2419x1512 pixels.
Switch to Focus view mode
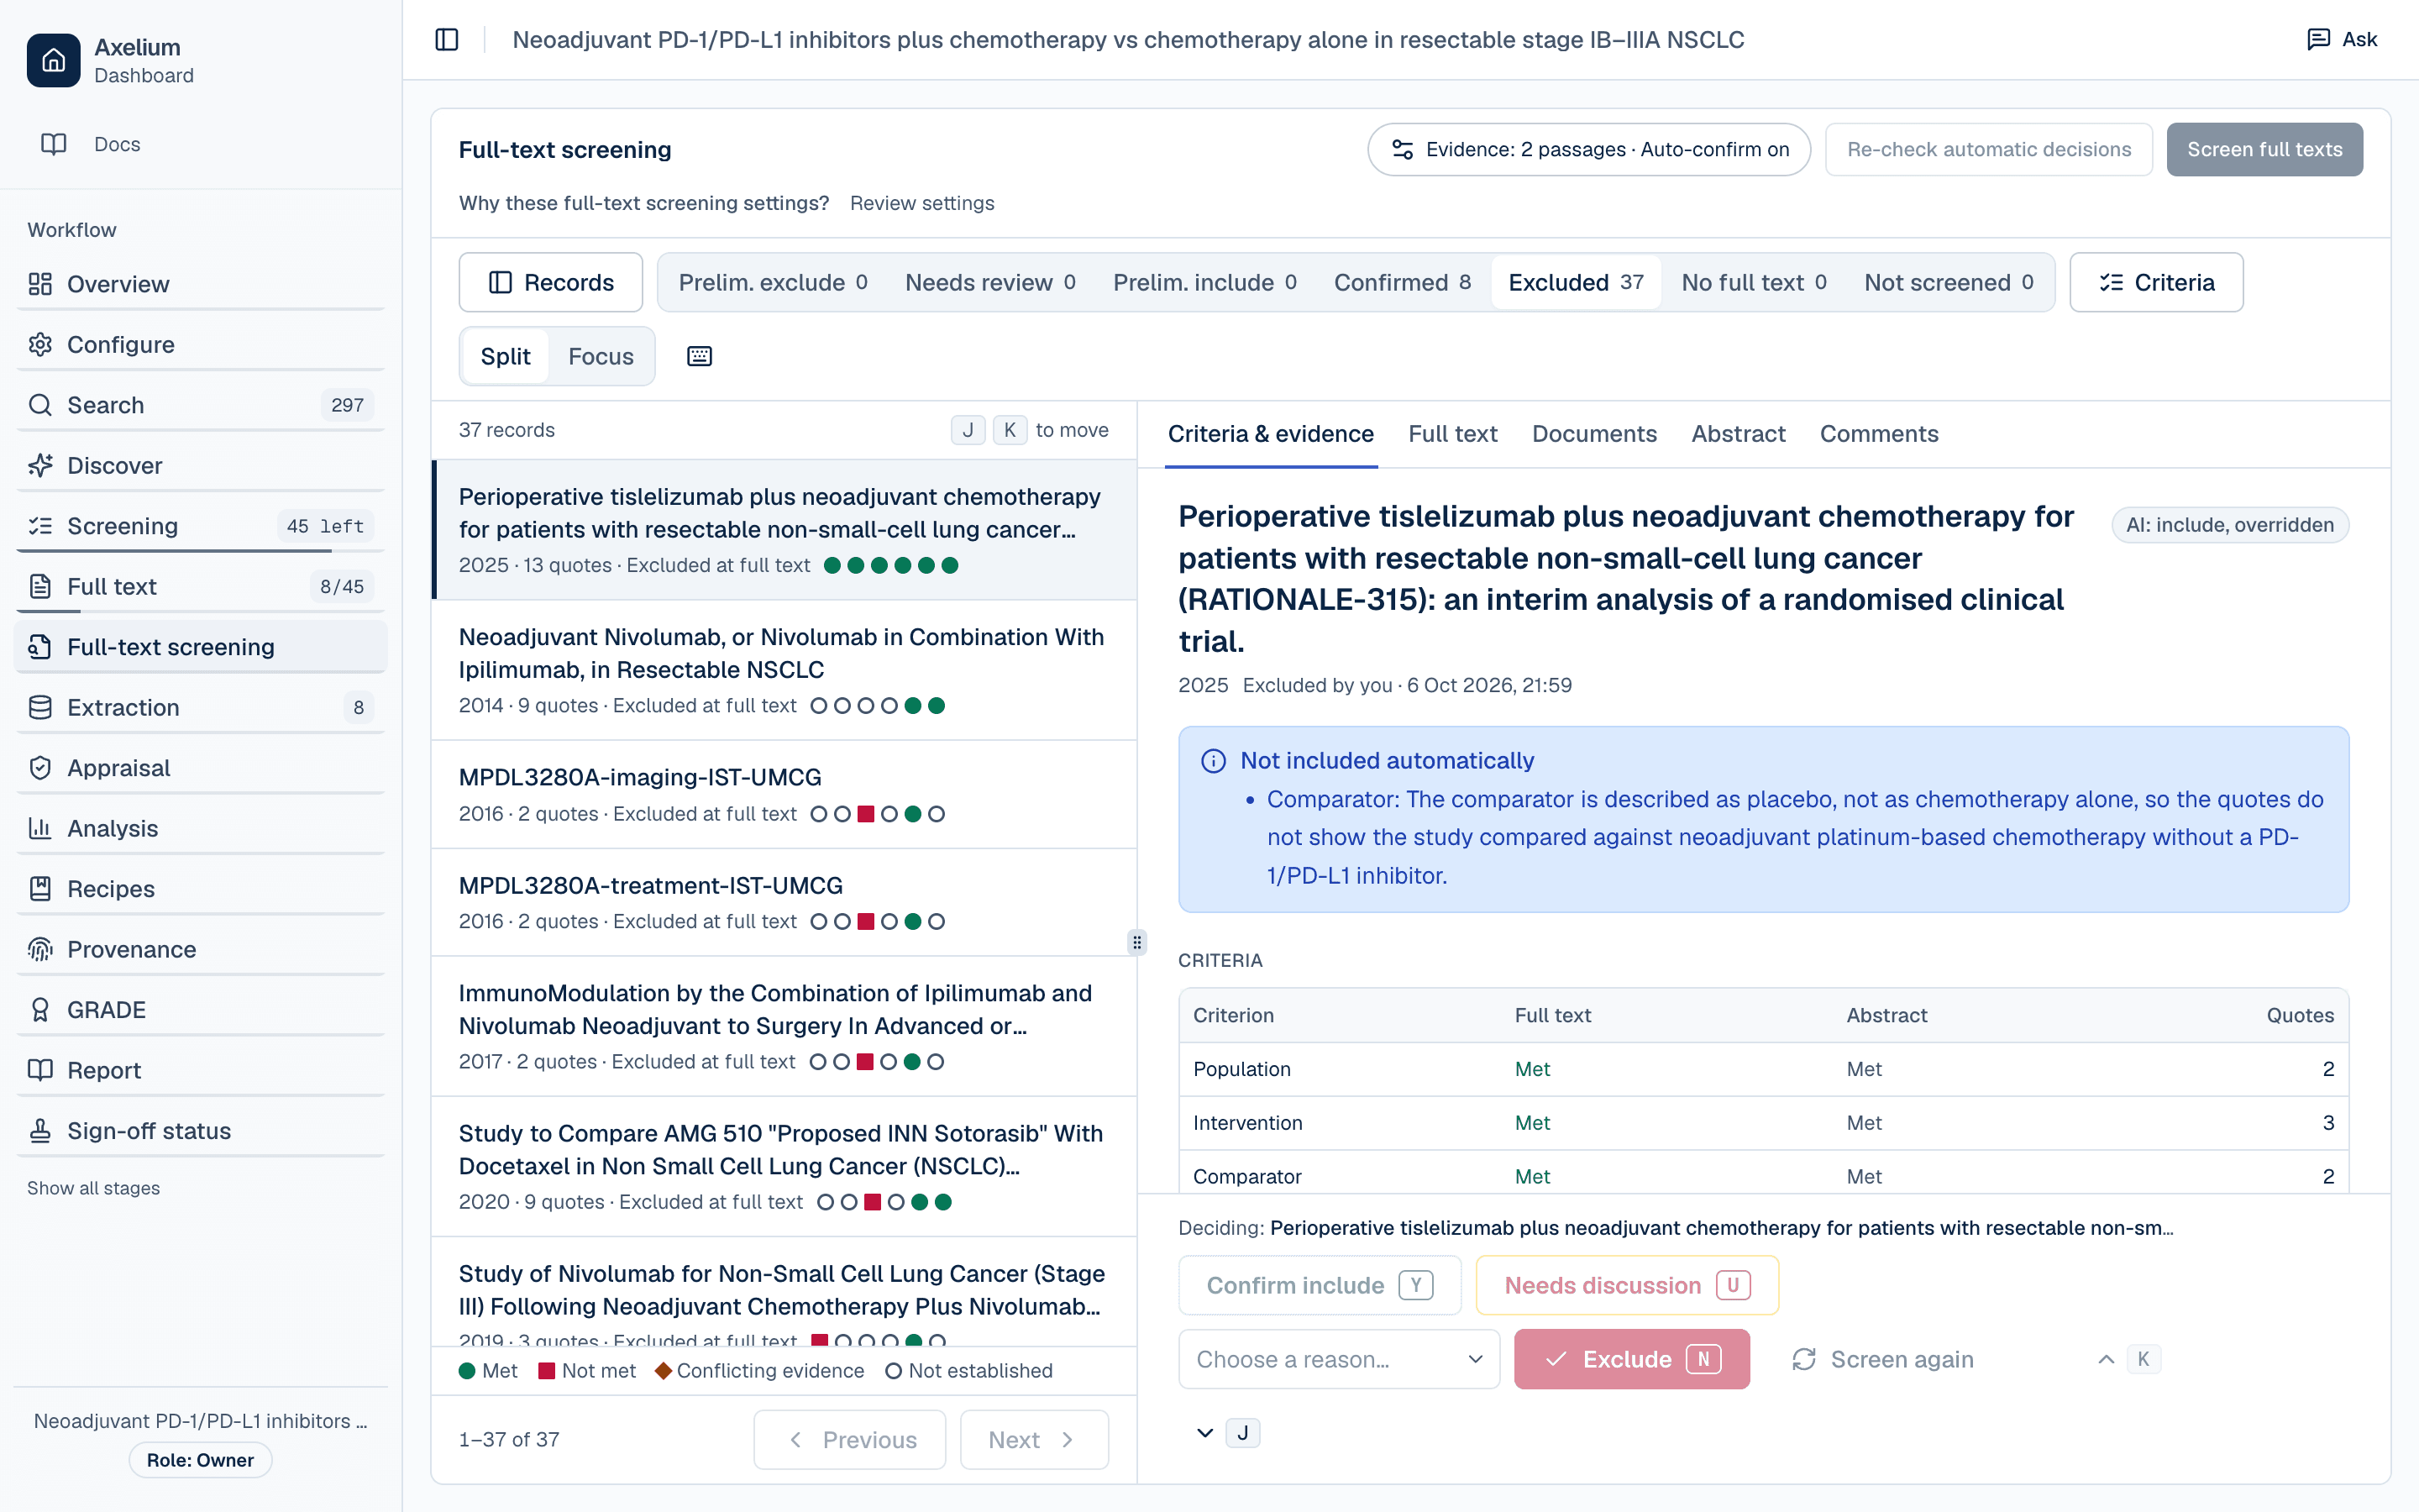pyautogui.click(x=601, y=356)
